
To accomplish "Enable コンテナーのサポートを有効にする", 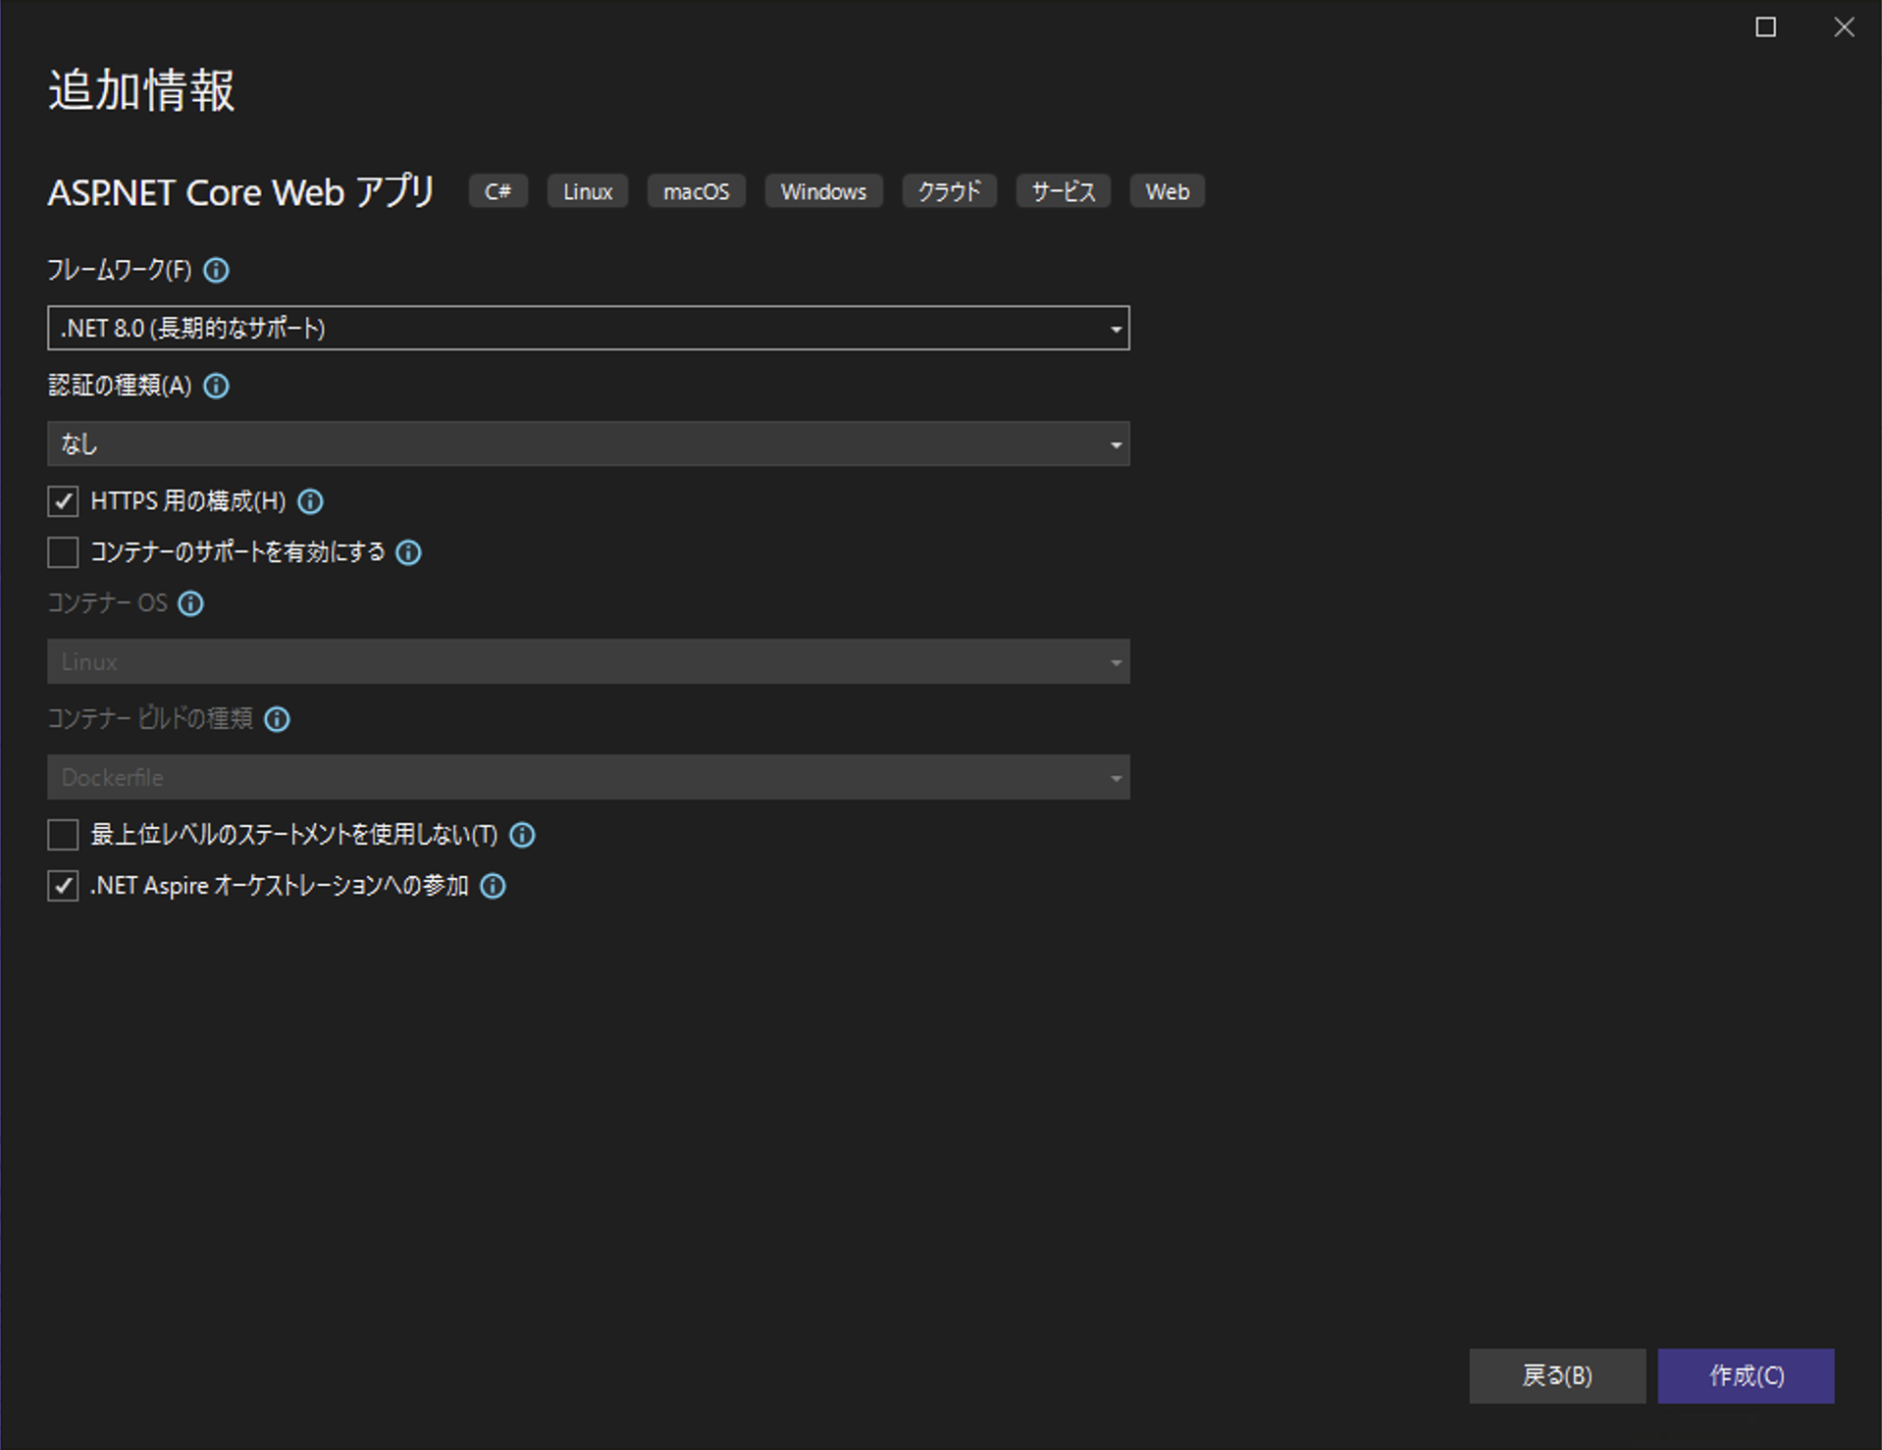I will [62, 552].
